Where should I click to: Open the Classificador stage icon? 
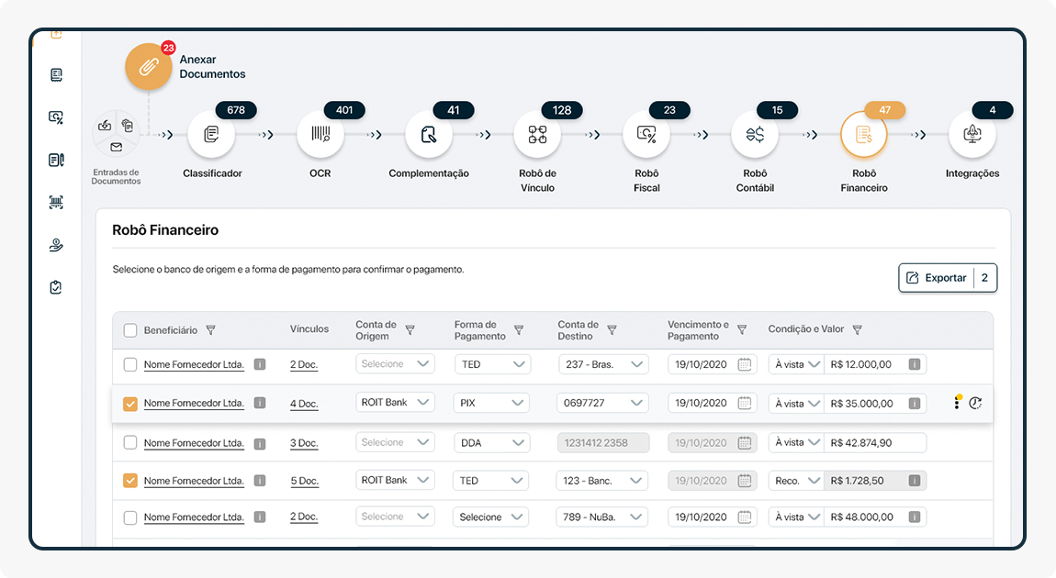(x=211, y=135)
